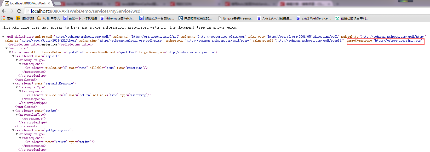Click the page icon in address bar
The image size is (430, 152).
27,11
